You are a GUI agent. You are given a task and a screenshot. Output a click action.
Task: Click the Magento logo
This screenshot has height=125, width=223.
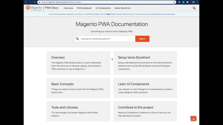point(34,8)
